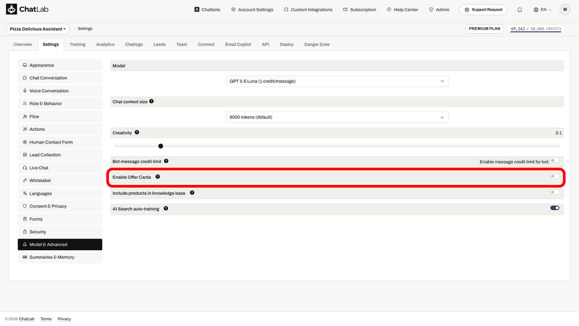Viewport: 579px width, 326px height.
Task: Click help icon beside Bot message credit limit
Action: pyautogui.click(x=166, y=161)
